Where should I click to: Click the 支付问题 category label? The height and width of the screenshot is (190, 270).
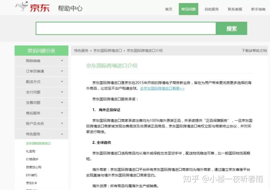(33, 92)
